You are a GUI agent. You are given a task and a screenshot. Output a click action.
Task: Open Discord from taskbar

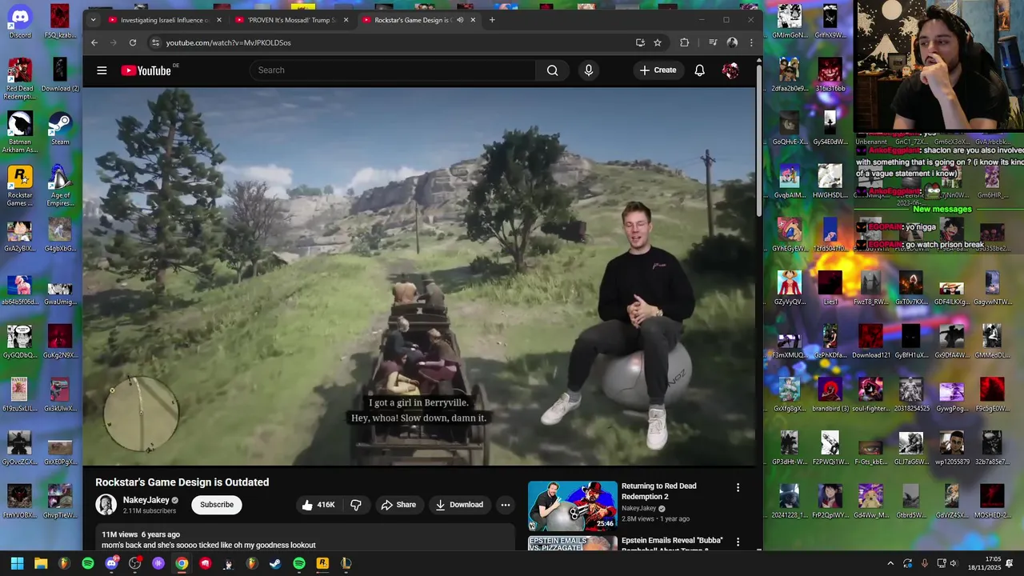tap(111, 563)
